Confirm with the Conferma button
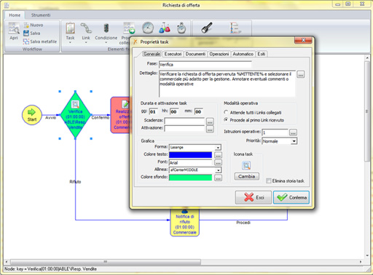The image size is (373, 275). coord(291,197)
